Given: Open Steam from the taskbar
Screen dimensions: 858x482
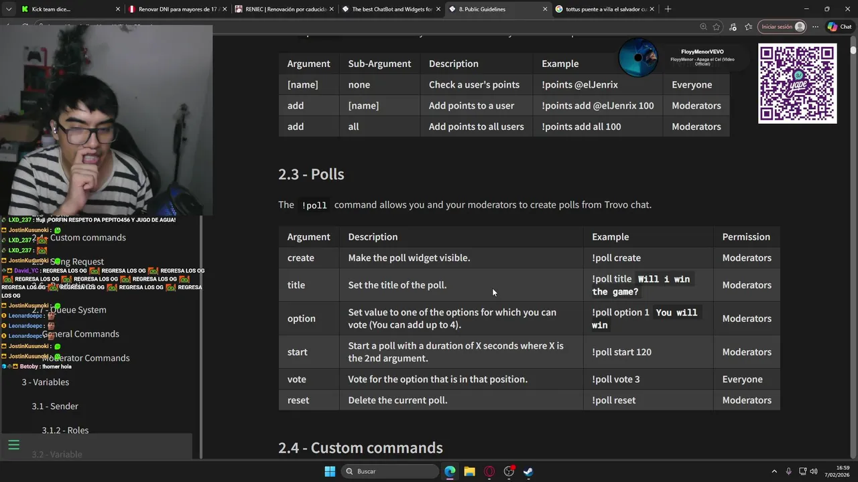Looking at the screenshot, I should click(x=528, y=471).
